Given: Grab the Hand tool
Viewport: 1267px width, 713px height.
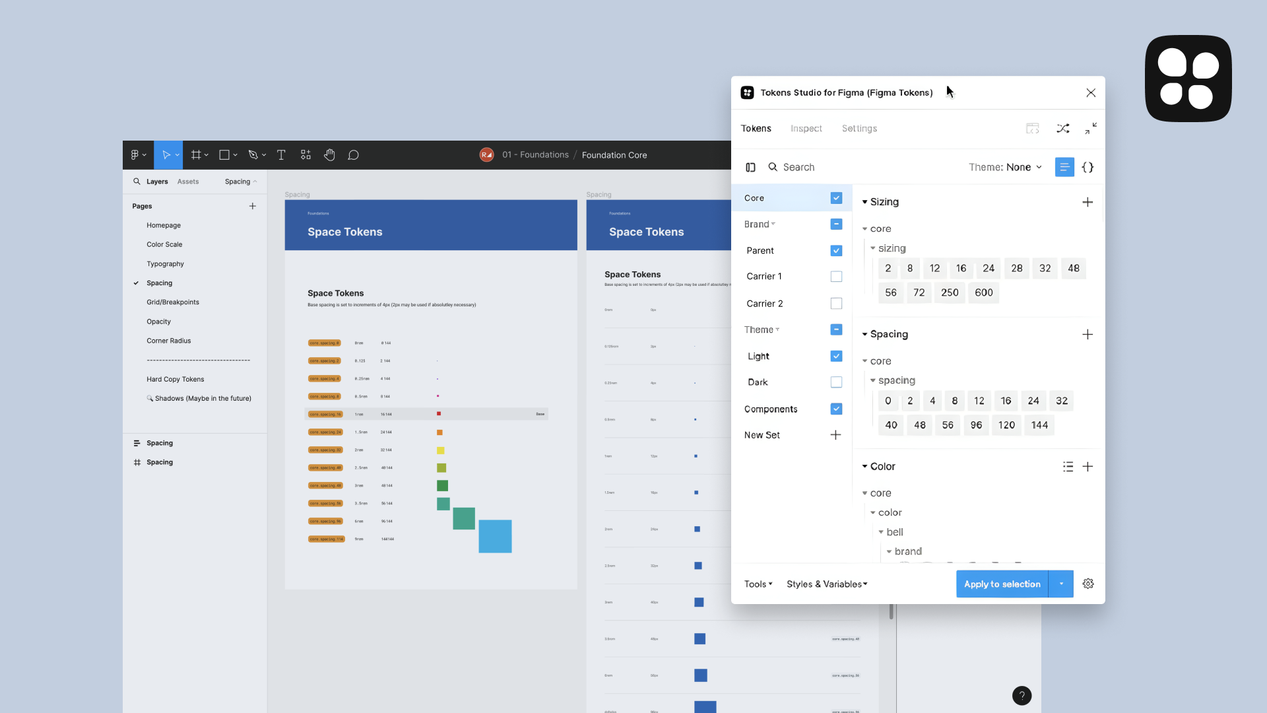Looking at the screenshot, I should (329, 154).
